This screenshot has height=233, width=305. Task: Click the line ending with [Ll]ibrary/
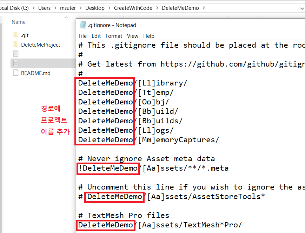(132, 83)
